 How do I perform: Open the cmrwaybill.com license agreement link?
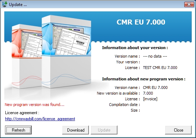tap(40, 119)
